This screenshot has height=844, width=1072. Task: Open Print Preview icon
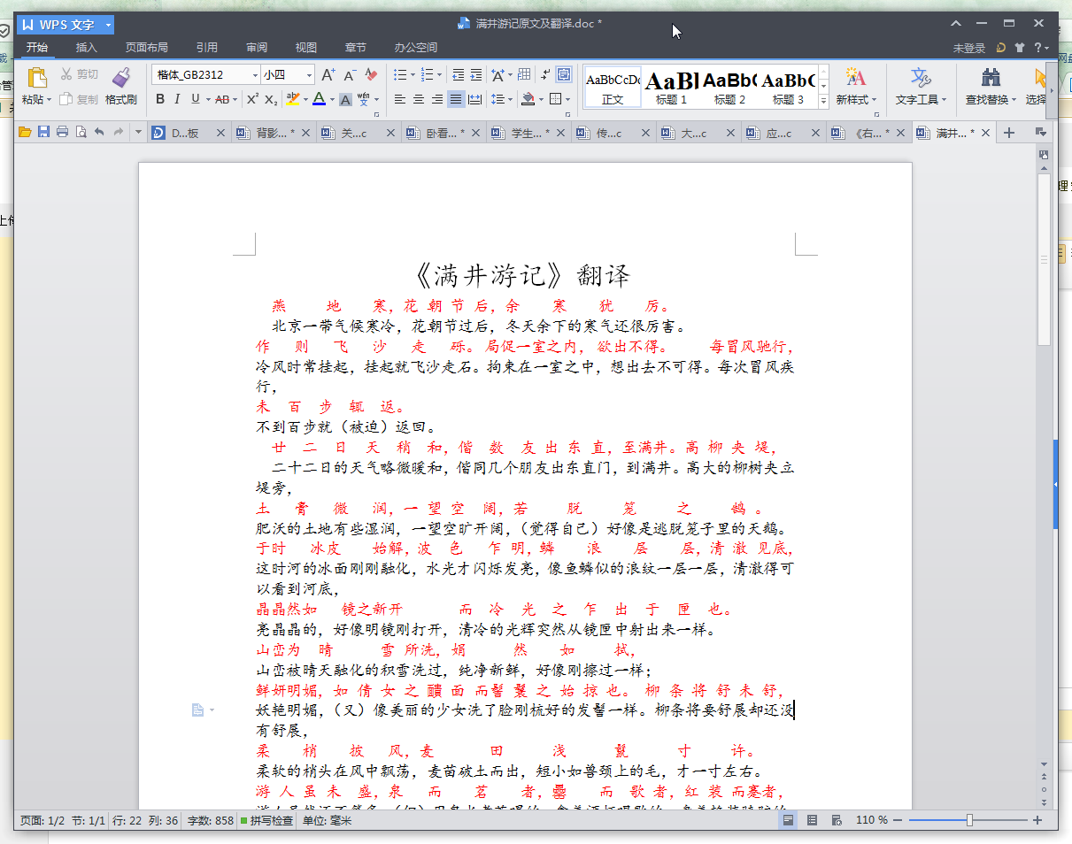pyautogui.click(x=81, y=133)
